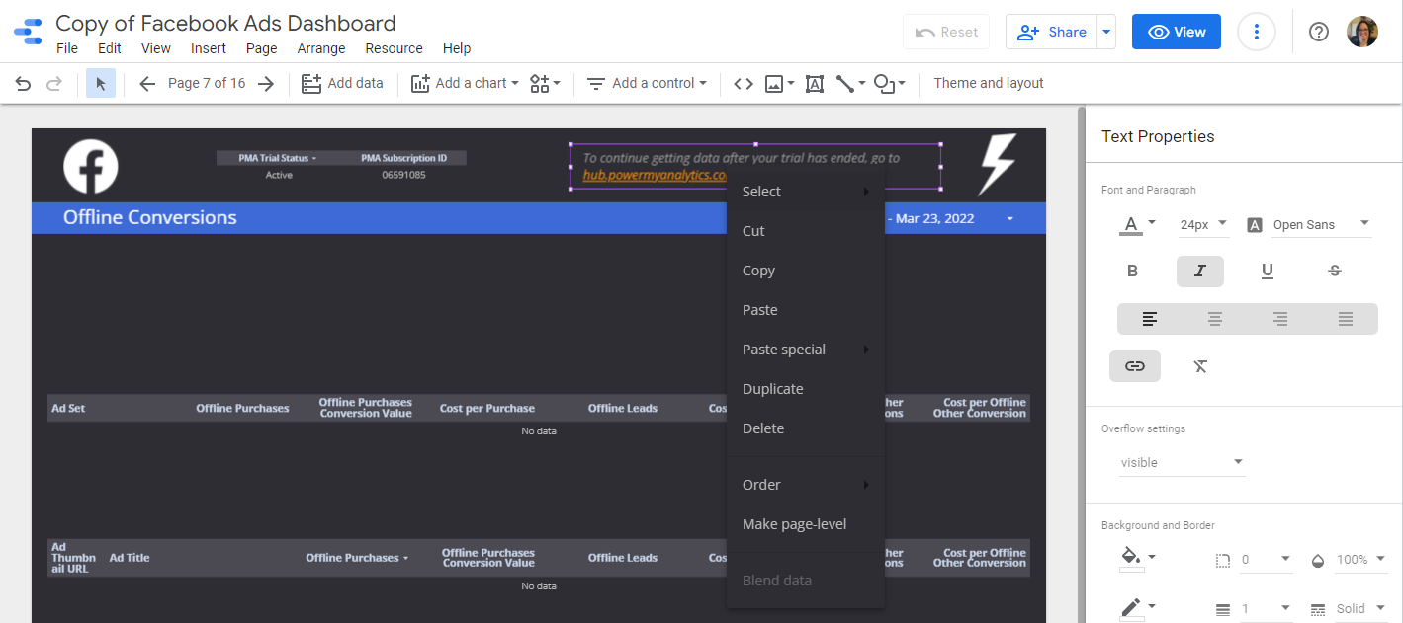Viewport: 1403px width, 623px height.
Task: Open the Arrange menu in the menu bar
Action: coord(321,48)
